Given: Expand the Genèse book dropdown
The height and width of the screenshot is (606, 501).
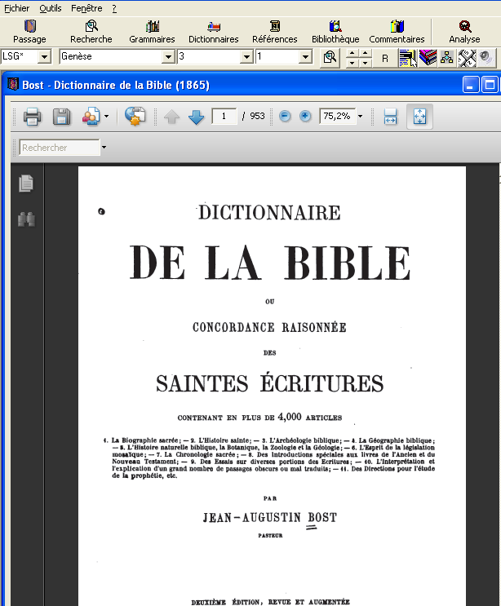Looking at the screenshot, I should point(168,57).
